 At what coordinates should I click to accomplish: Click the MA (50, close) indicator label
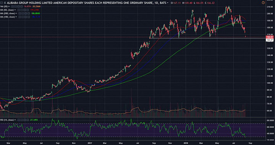tap(7, 10)
